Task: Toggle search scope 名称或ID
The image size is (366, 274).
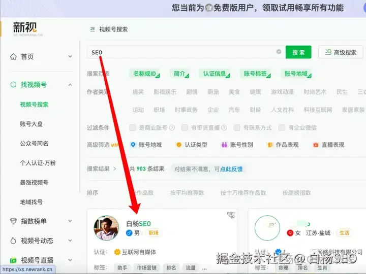Action: click(145, 74)
